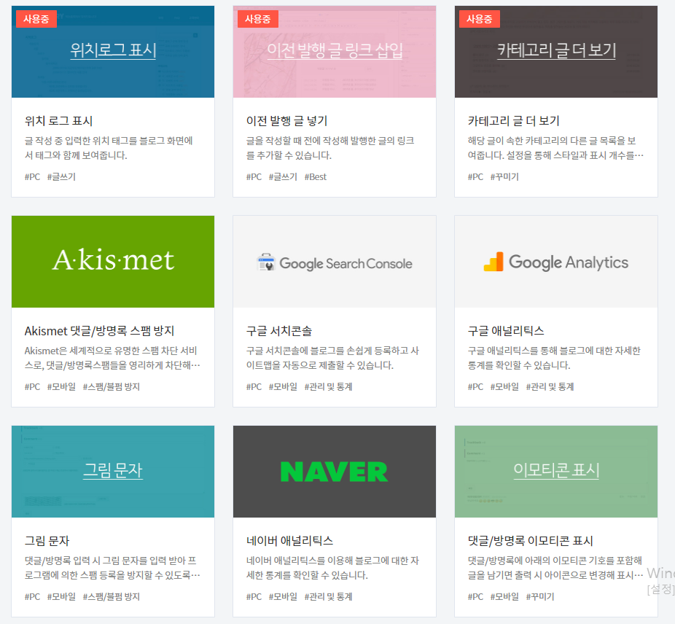The image size is (675, 624).
Task: Click the Akismet description paragraph
Action: [x=112, y=358]
